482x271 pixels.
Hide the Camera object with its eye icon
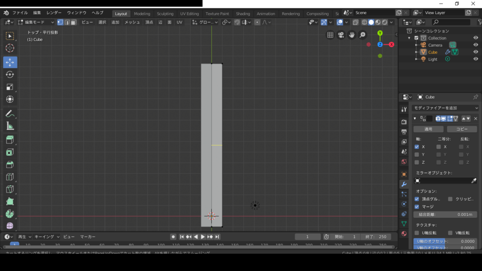pyautogui.click(x=475, y=45)
